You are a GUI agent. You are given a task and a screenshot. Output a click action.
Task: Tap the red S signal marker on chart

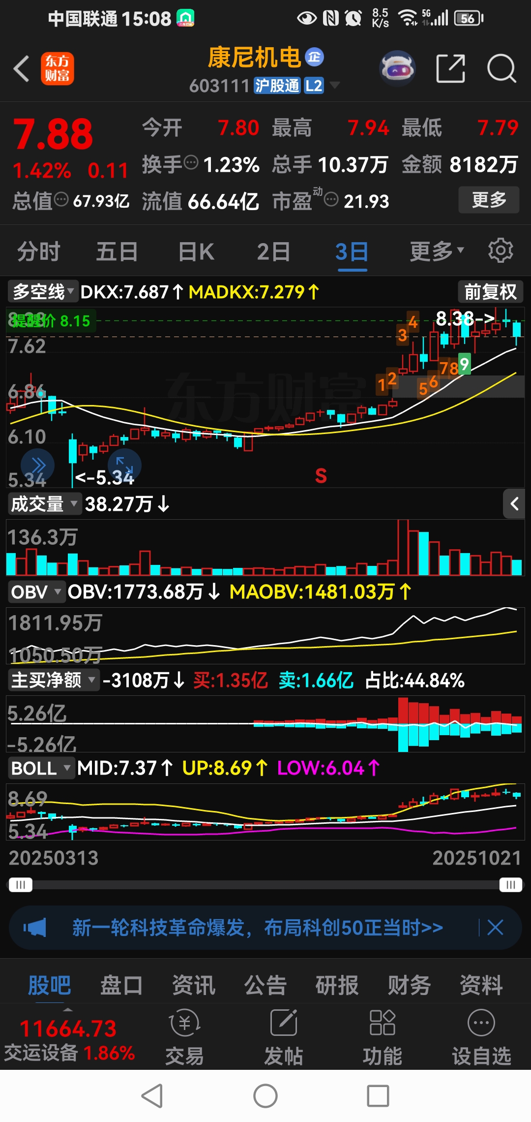point(321,476)
